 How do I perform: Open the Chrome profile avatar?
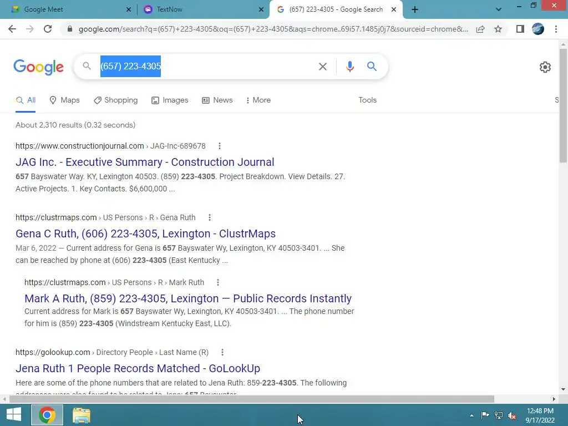pyautogui.click(x=538, y=29)
